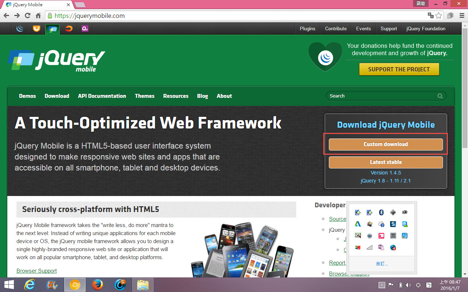Click the SUPPORT THE PROJECT button
The width and height of the screenshot is (468, 292).
(x=399, y=69)
